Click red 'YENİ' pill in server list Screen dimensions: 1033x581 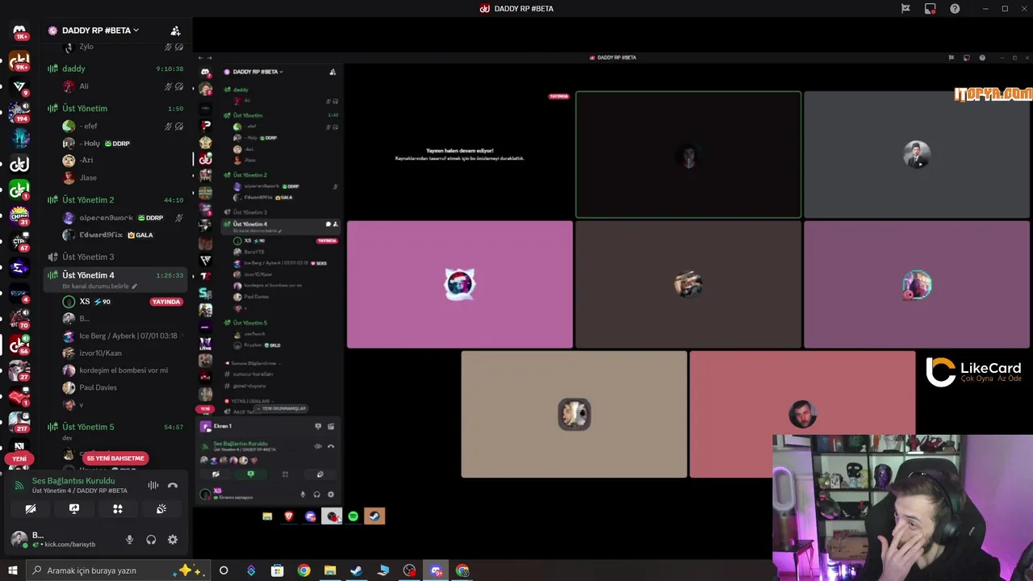click(19, 458)
